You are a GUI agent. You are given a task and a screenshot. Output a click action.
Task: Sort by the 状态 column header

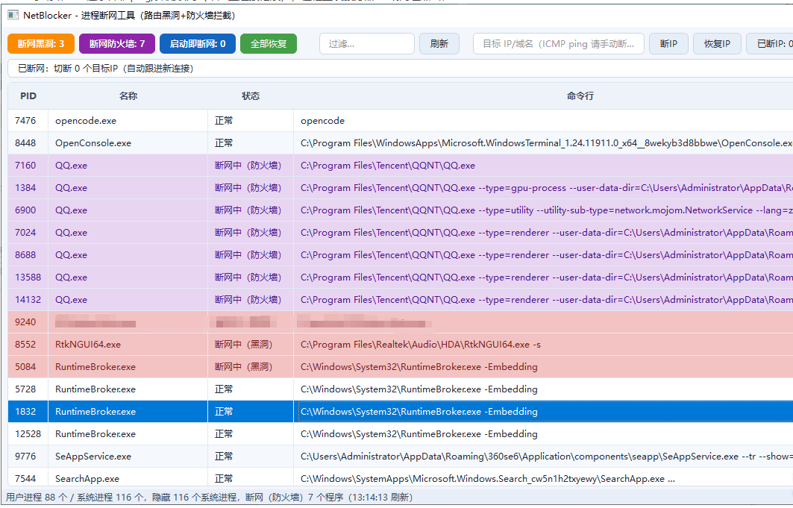(x=251, y=96)
